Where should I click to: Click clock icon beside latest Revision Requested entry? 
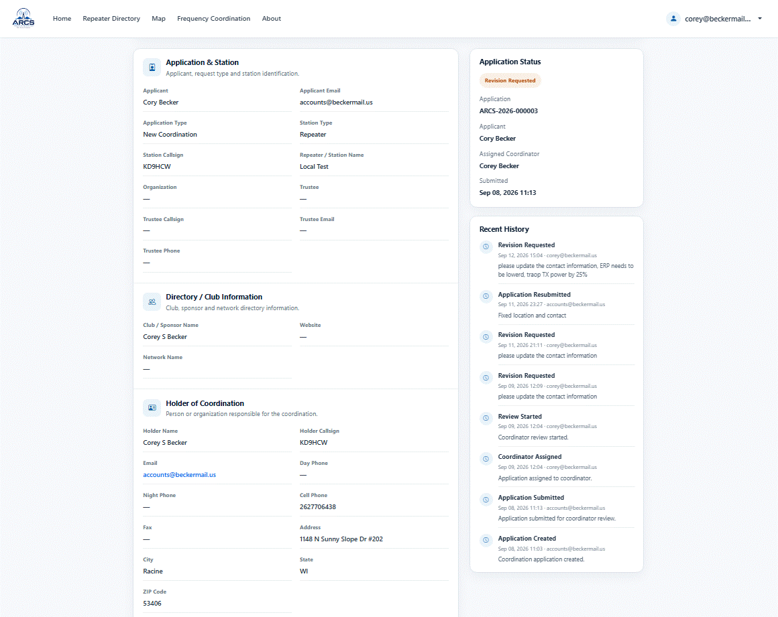[486, 247]
